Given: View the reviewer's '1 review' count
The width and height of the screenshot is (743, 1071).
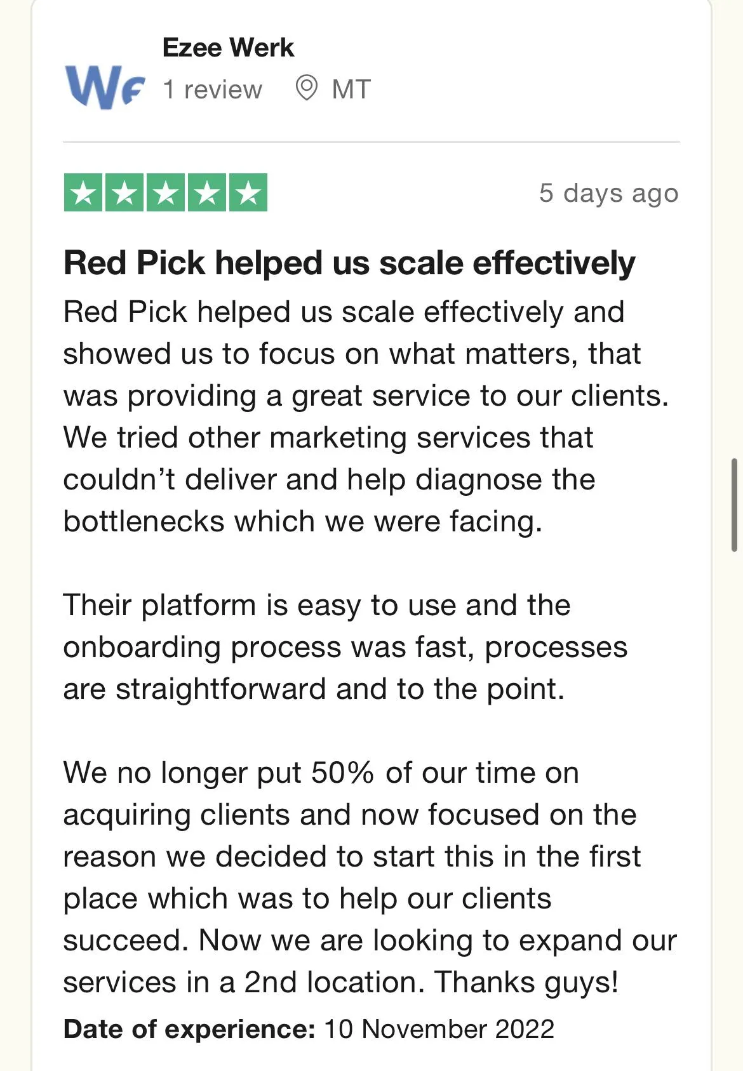Looking at the screenshot, I should click(x=213, y=90).
